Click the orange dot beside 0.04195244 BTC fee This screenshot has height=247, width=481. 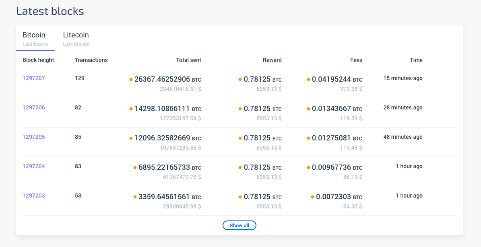pos(308,79)
